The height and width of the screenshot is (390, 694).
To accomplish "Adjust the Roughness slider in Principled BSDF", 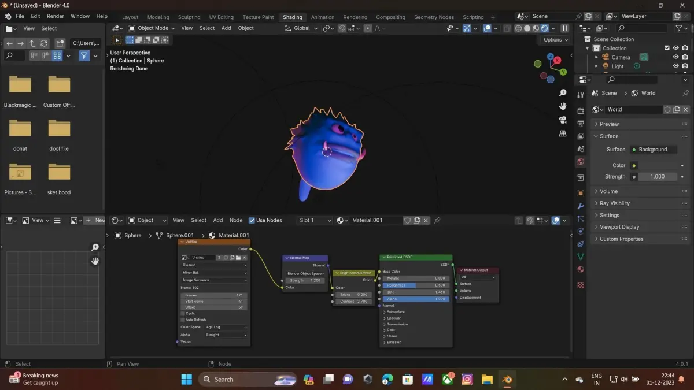I will click(x=416, y=285).
